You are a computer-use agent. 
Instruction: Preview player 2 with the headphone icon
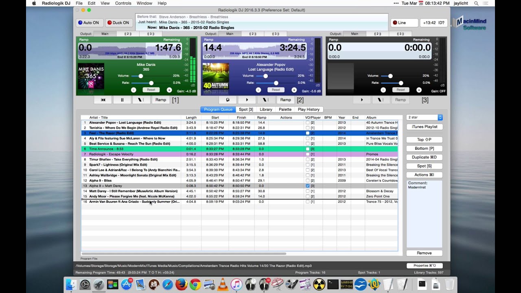tap(228, 100)
